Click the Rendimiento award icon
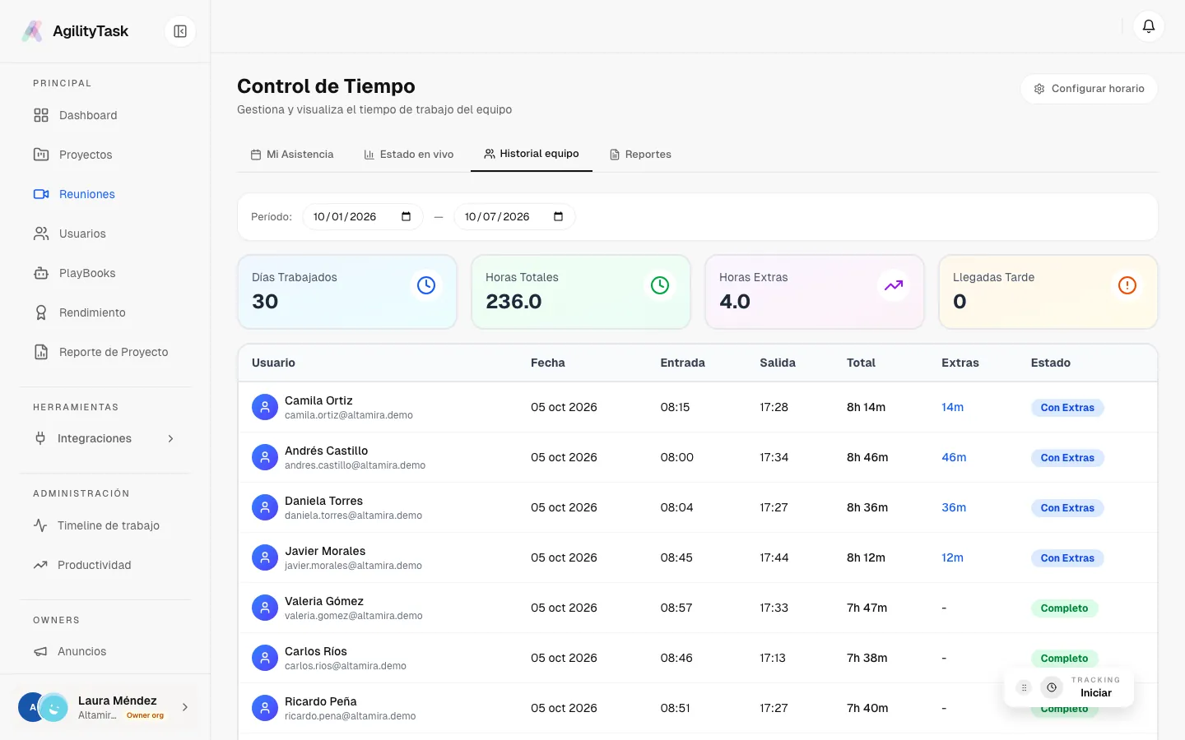Image resolution: width=1185 pixels, height=740 pixels. [x=41, y=312]
